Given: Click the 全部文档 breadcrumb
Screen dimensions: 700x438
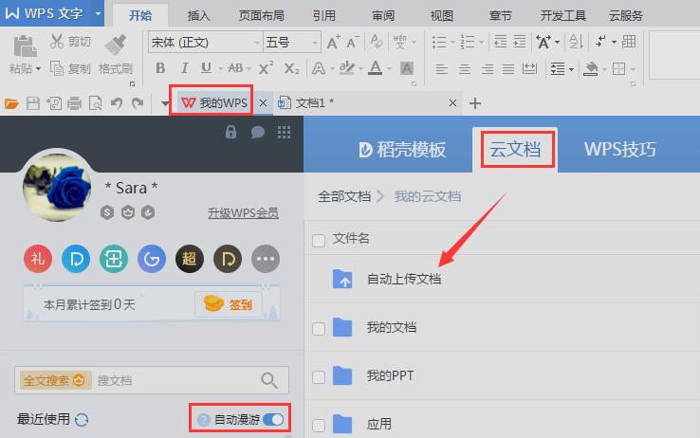Looking at the screenshot, I should tap(344, 196).
